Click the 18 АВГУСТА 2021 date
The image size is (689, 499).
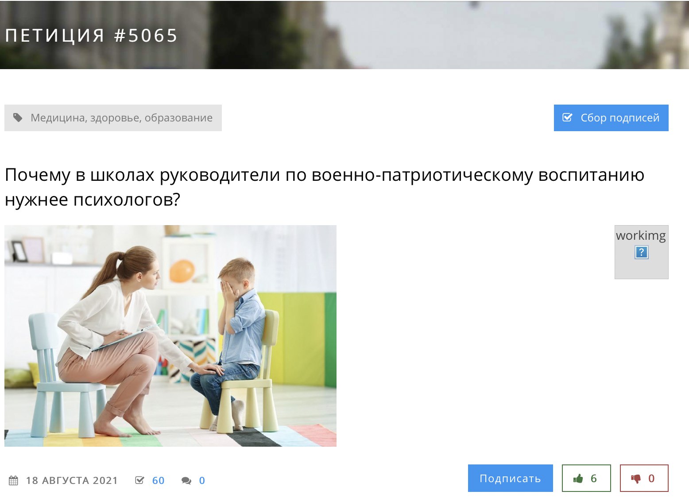[72, 480]
